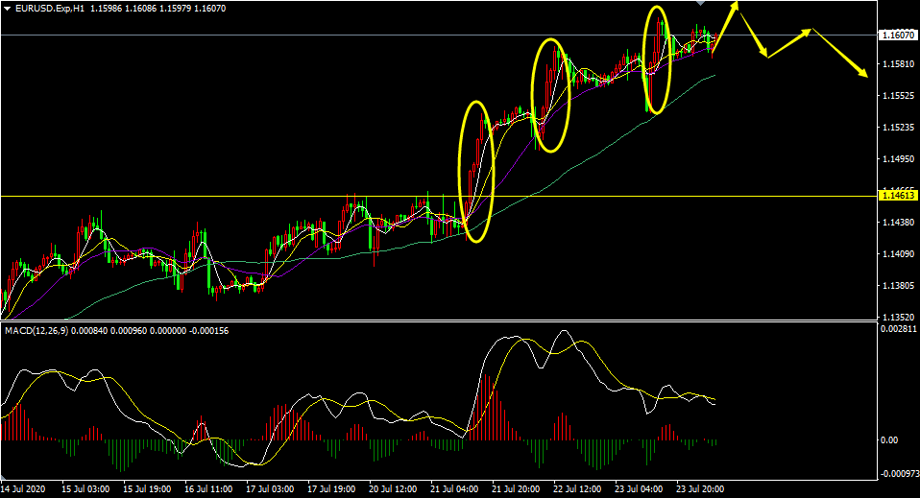Click 14 Jul 2020 on the time axis
920x498 pixels.
click(23, 488)
